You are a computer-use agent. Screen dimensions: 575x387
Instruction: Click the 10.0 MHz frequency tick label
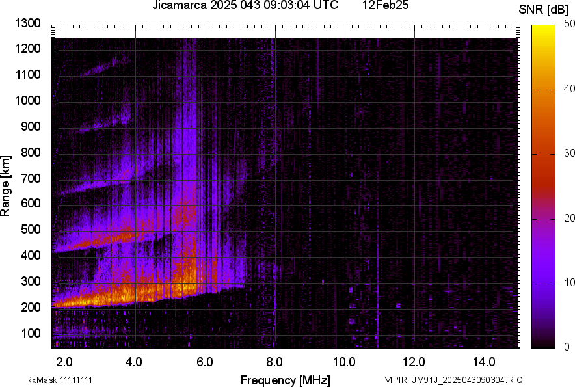coord(343,362)
